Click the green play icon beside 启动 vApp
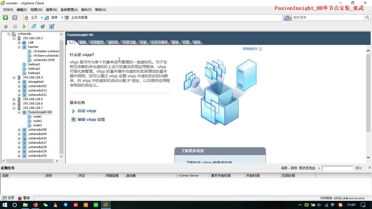This screenshot has height=209, width=372. click(x=74, y=111)
